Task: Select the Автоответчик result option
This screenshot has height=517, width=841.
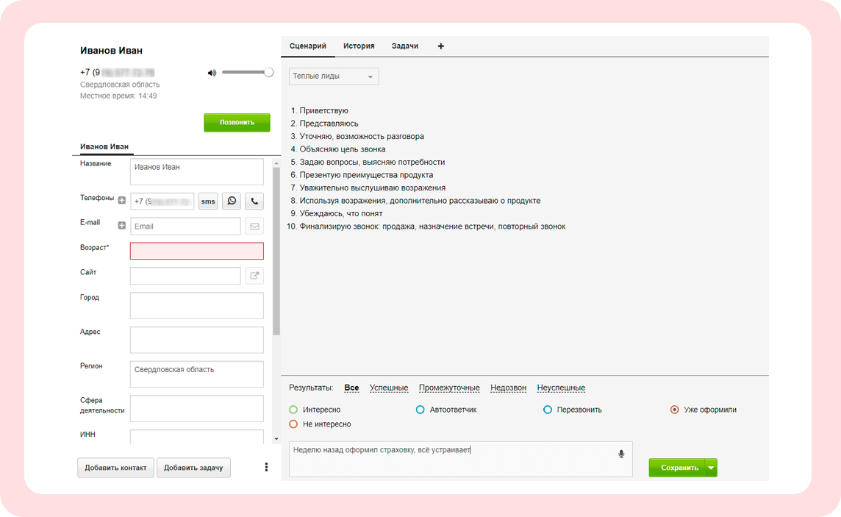Action: [420, 410]
